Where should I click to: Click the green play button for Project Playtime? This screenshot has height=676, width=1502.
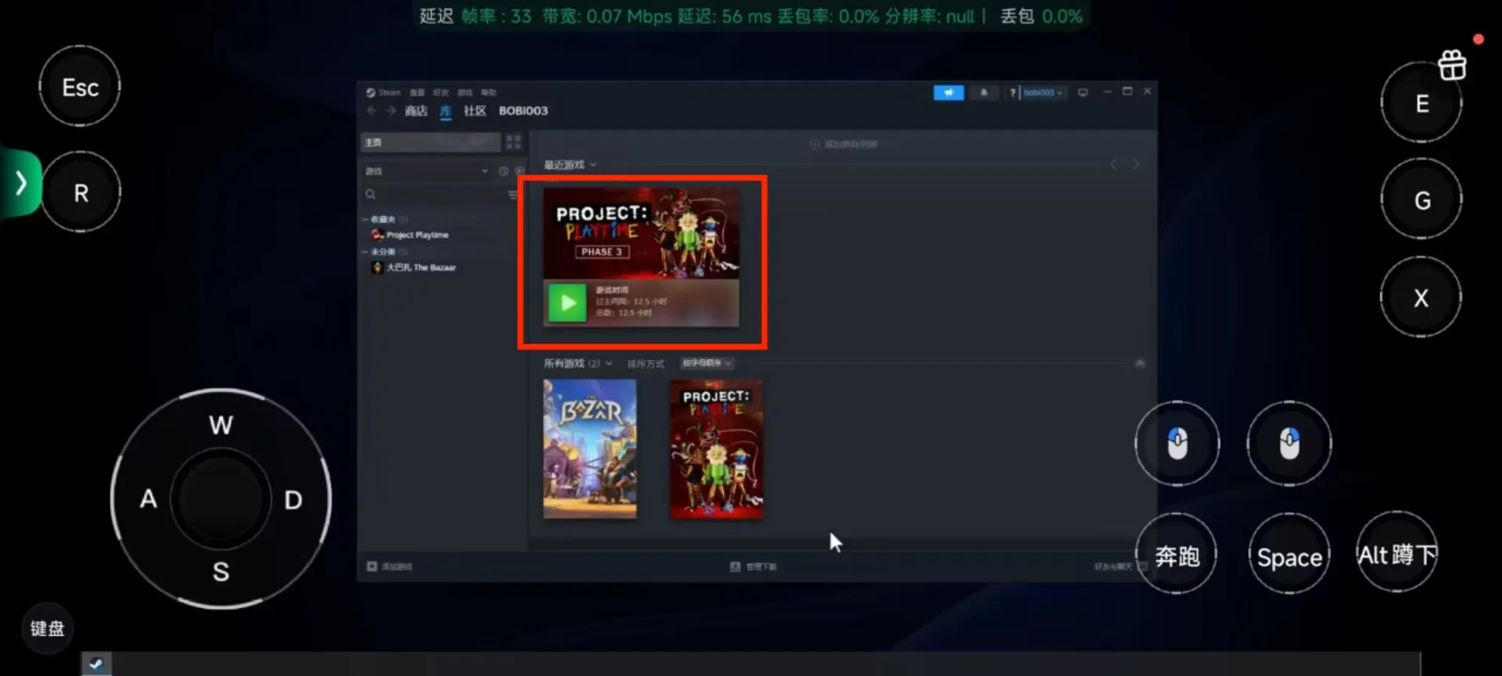(567, 303)
